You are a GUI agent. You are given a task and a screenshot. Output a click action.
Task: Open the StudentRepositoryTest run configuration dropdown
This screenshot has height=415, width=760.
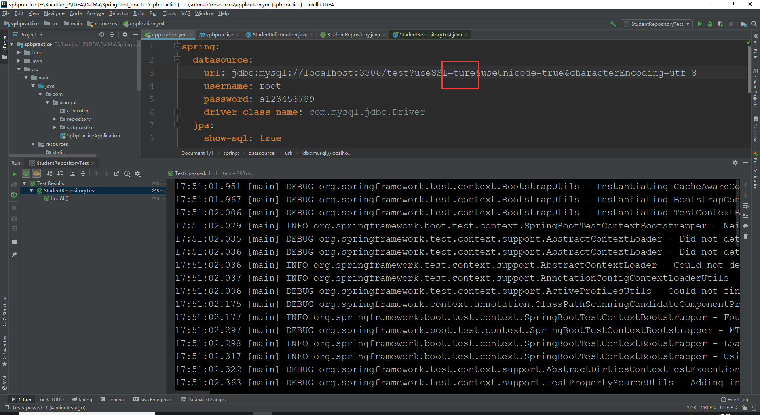click(657, 24)
